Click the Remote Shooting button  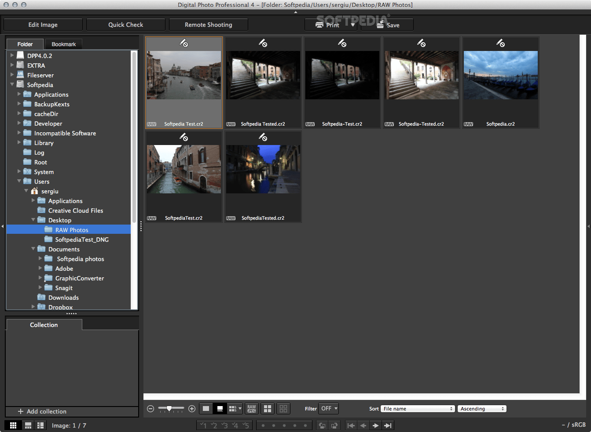208,25
